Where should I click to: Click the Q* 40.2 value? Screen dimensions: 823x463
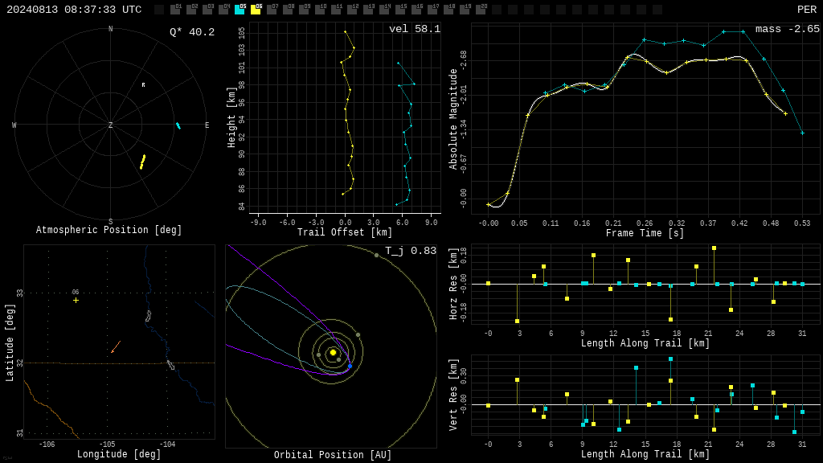[192, 32]
